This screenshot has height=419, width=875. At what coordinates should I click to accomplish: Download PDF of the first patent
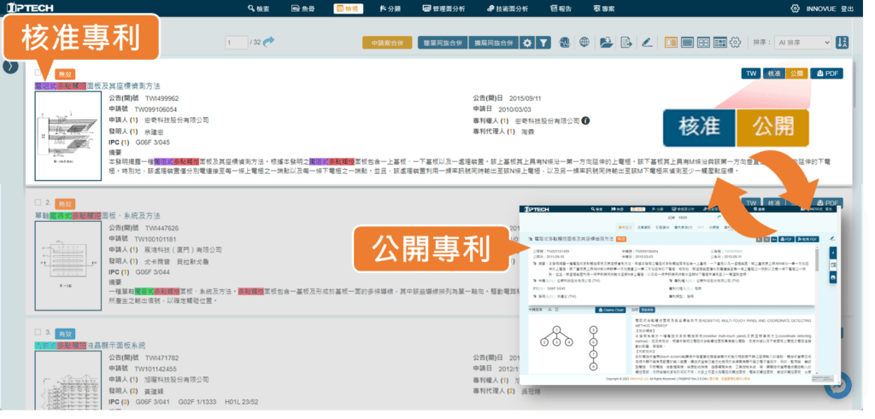click(826, 74)
